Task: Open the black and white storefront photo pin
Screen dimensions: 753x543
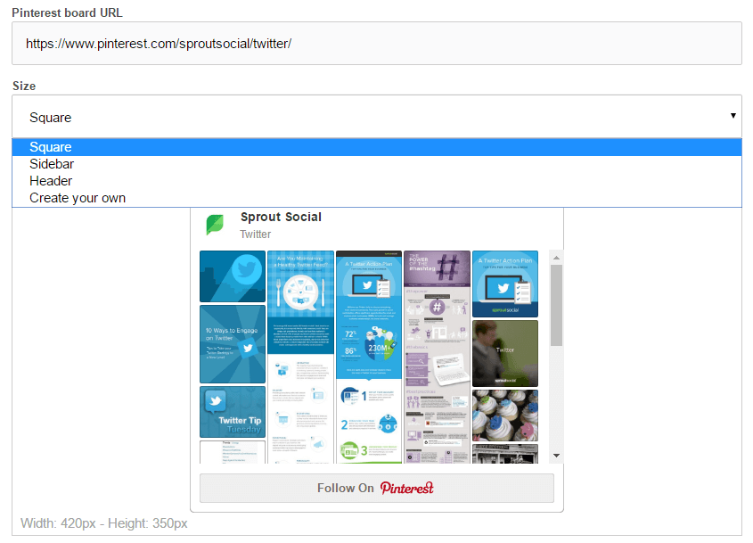Action: [x=505, y=454]
